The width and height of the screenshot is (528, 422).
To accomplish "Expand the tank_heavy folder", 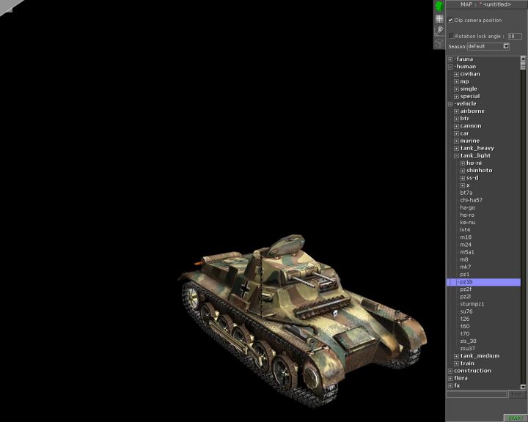I will (x=456, y=148).
